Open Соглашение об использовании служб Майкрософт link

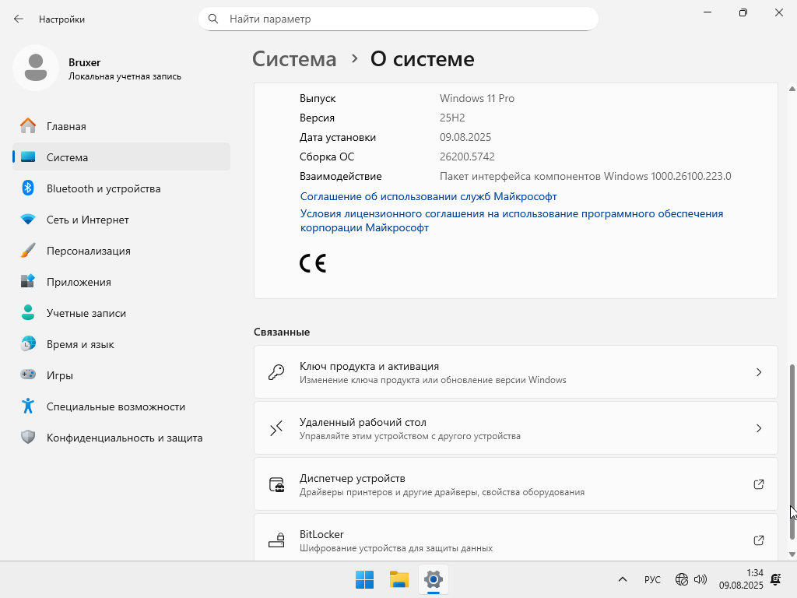click(429, 196)
